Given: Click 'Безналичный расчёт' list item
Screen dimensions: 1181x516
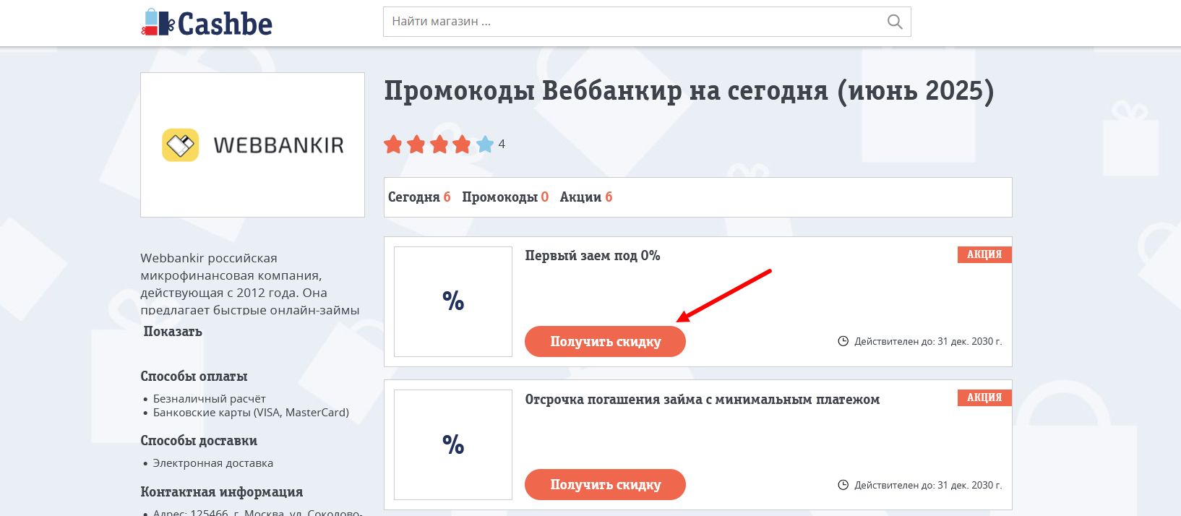Looking at the screenshot, I should point(210,398).
